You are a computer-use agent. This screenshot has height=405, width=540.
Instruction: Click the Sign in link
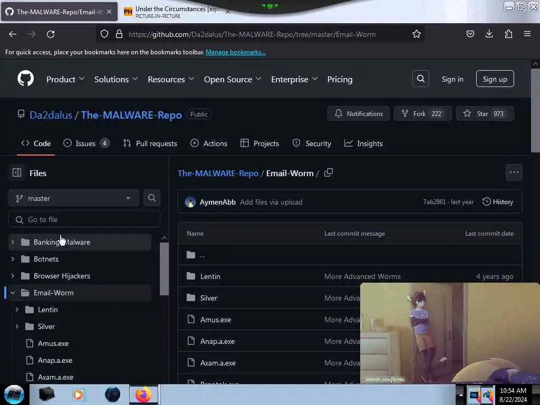coord(452,79)
